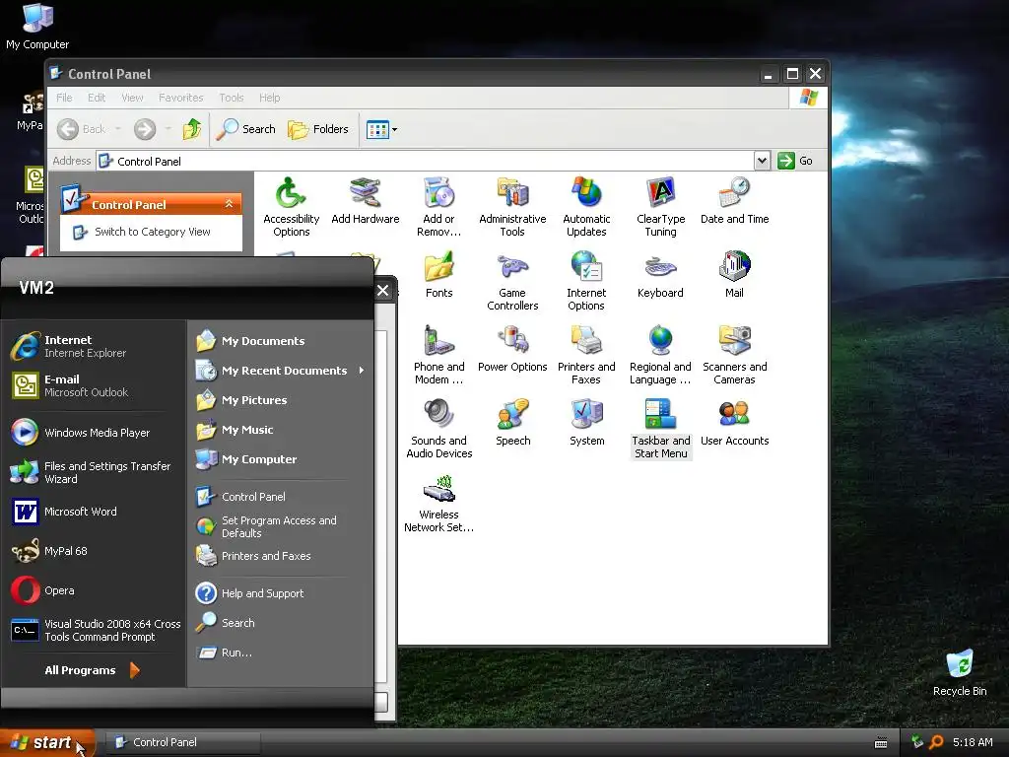Open the Add Hardware icon
The image size is (1009, 757).
(x=365, y=201)
